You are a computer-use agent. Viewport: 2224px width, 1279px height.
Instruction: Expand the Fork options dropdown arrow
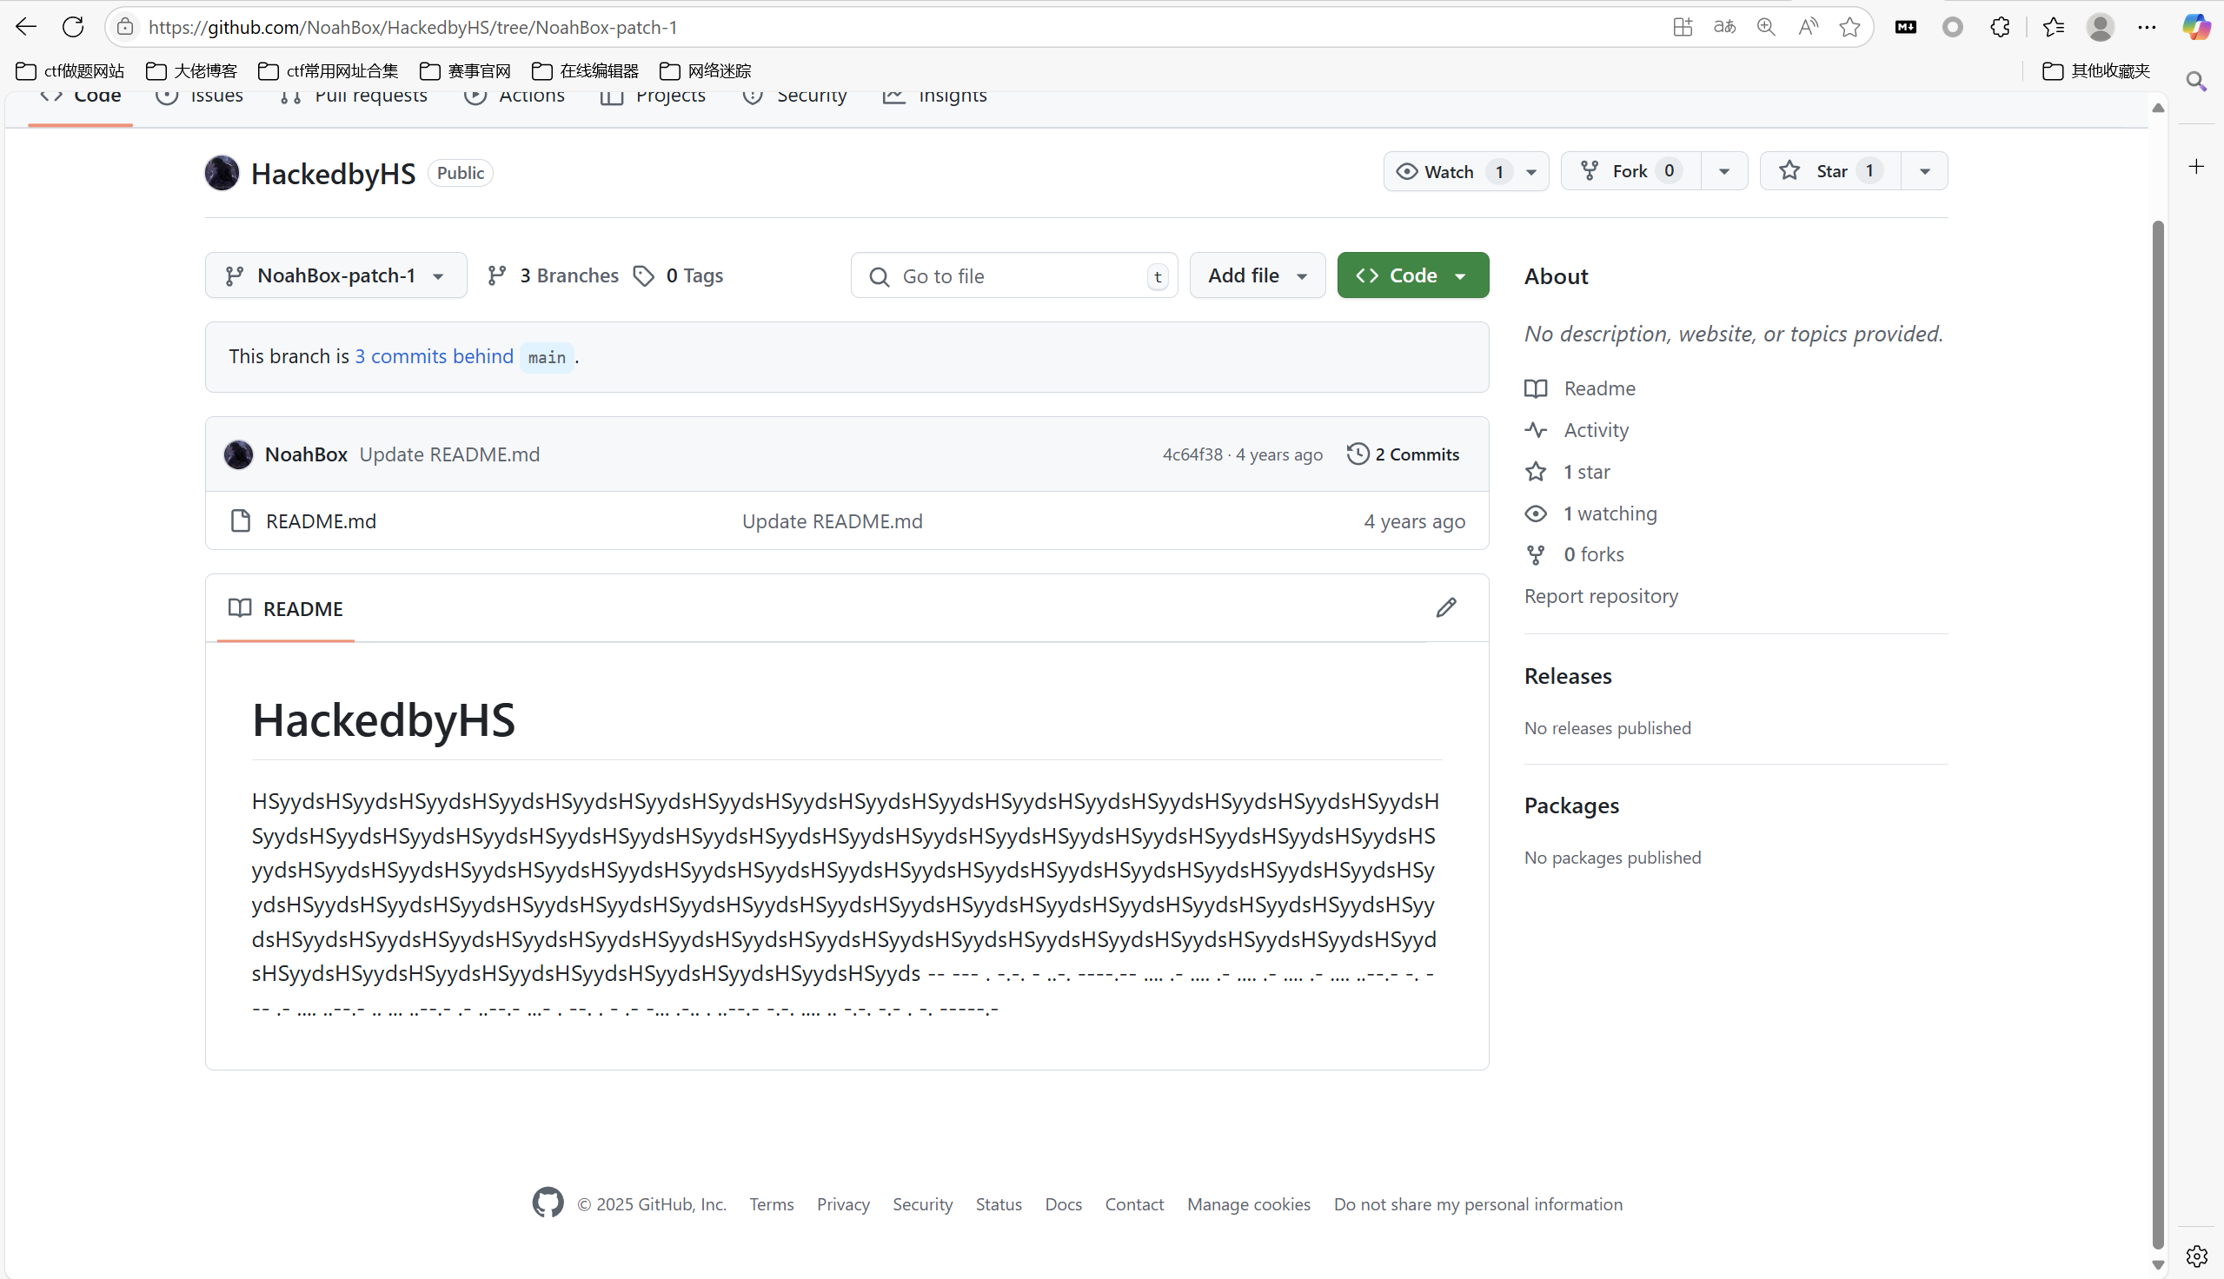point(1724,171)
